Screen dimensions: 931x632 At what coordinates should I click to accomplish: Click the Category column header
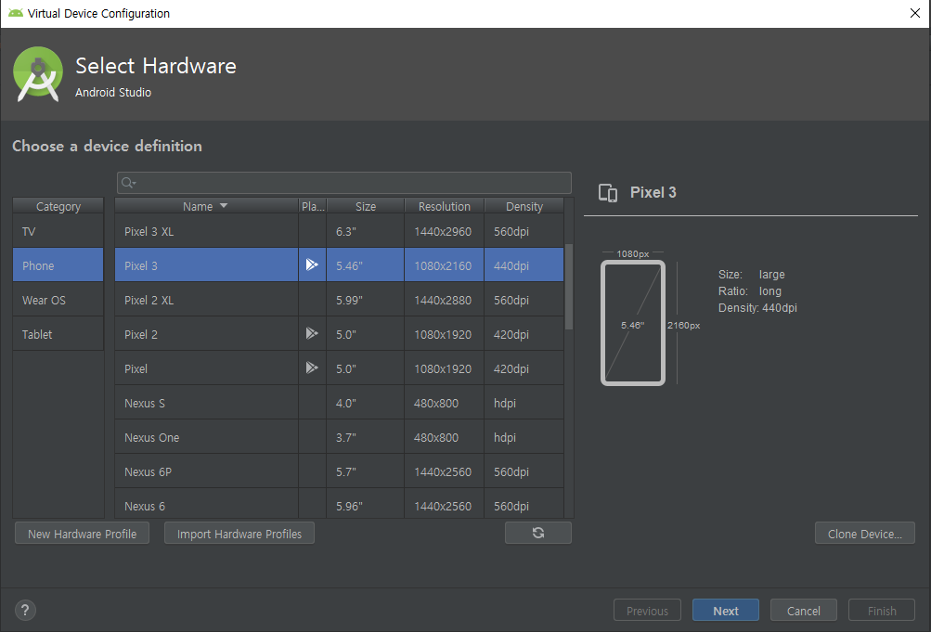click(58, 206)
